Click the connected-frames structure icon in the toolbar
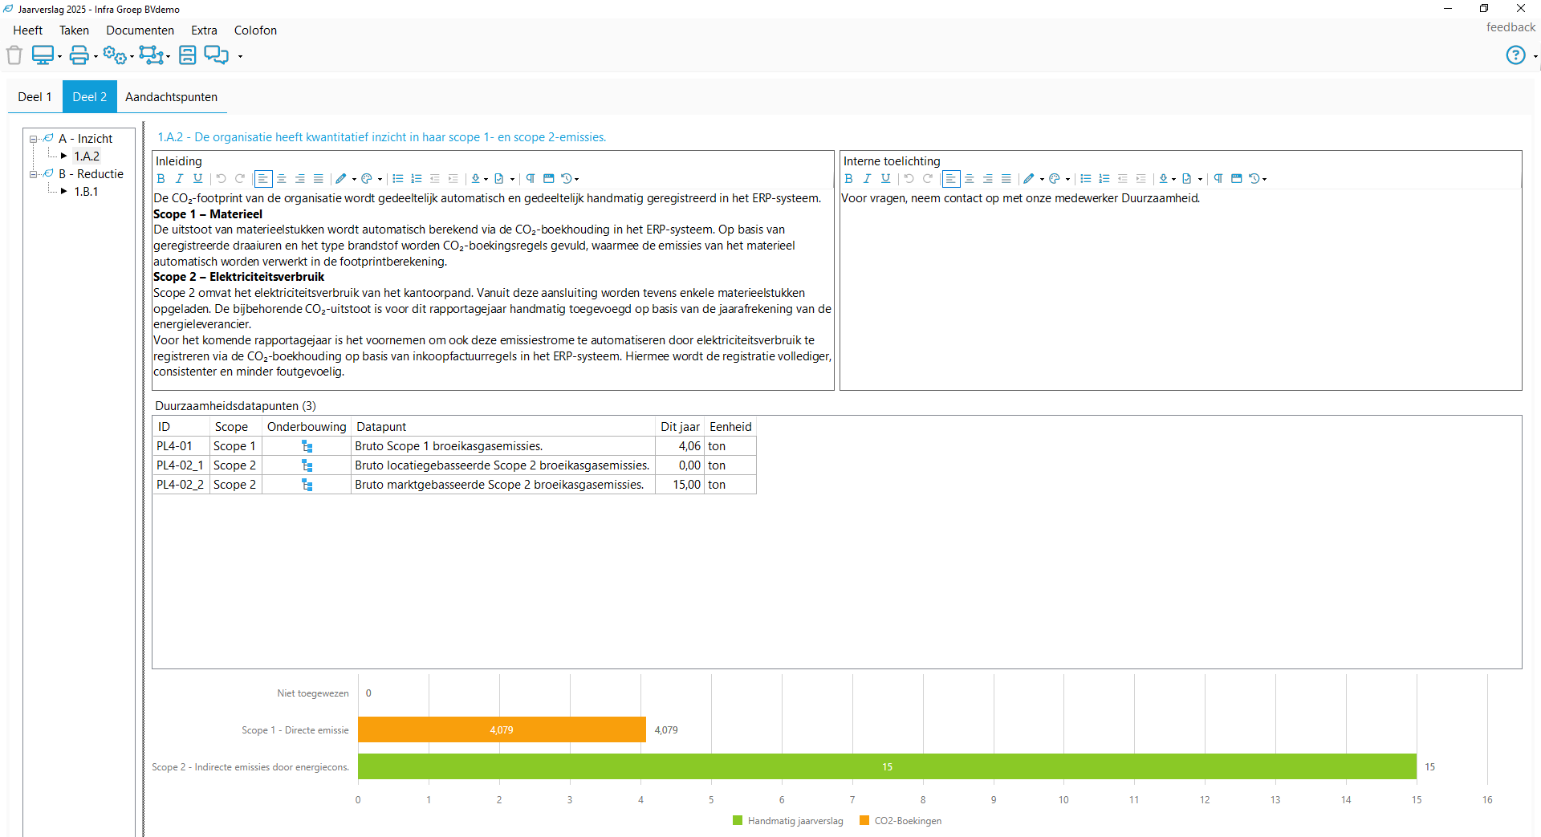Image resolution: width=1541 pixels, height=837 pixels. pos(151,55)
